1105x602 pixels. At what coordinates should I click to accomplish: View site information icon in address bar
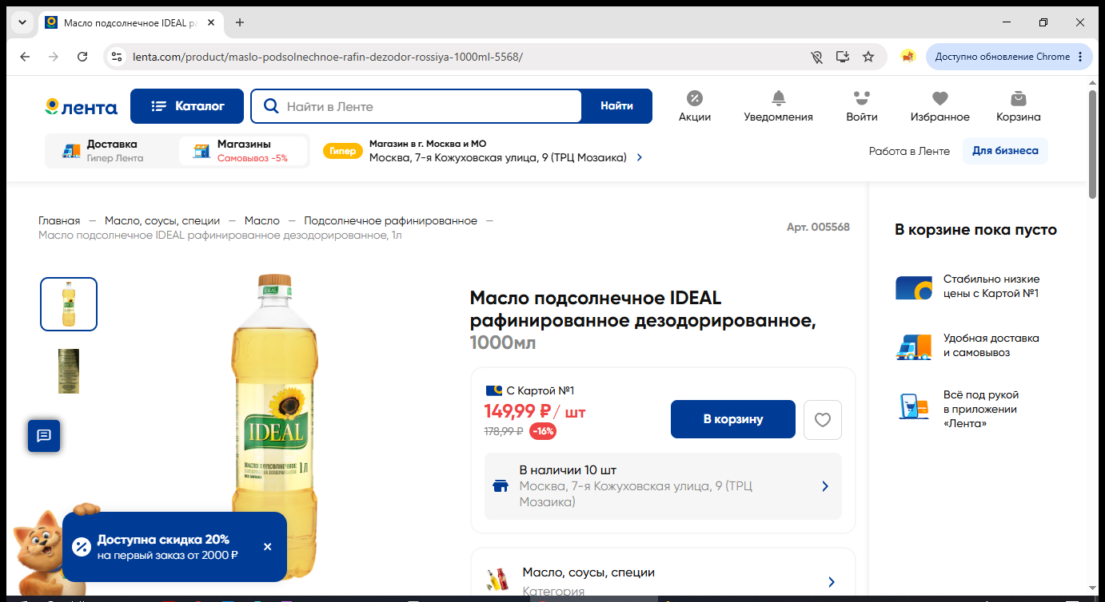[117, 57]
